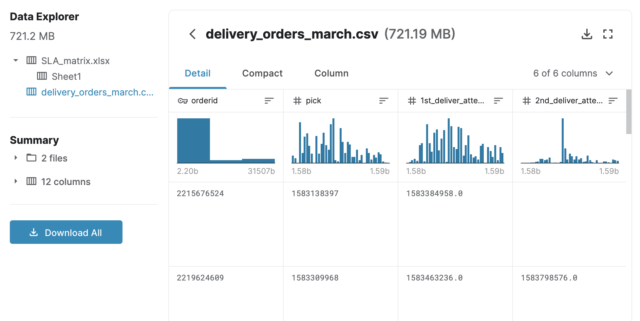This screenshot has width=640, height=321.
Task: Click the hash icon beside pick
Action: (297, 101)
